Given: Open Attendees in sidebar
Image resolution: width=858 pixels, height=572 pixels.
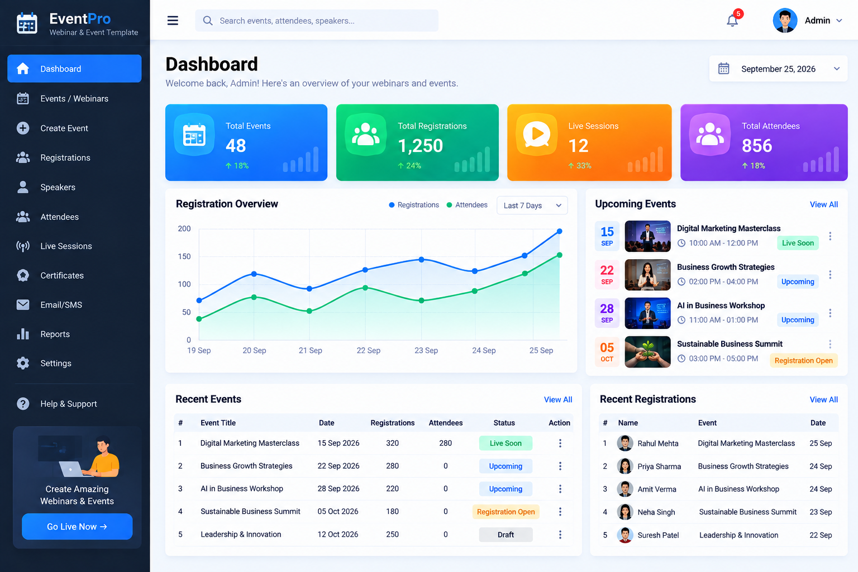Looking at the screenshot, I should 74,217.
